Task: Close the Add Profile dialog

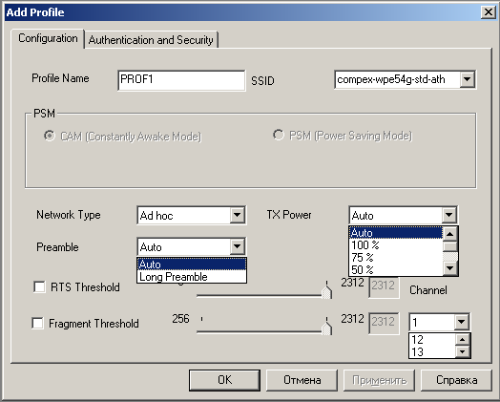Action: click(x=489, y=12)
